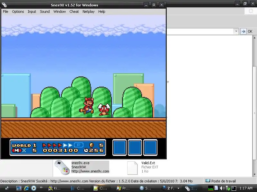
Task: Expand the address bar dropdown in Explorer
Action: [x=236, y=31]
